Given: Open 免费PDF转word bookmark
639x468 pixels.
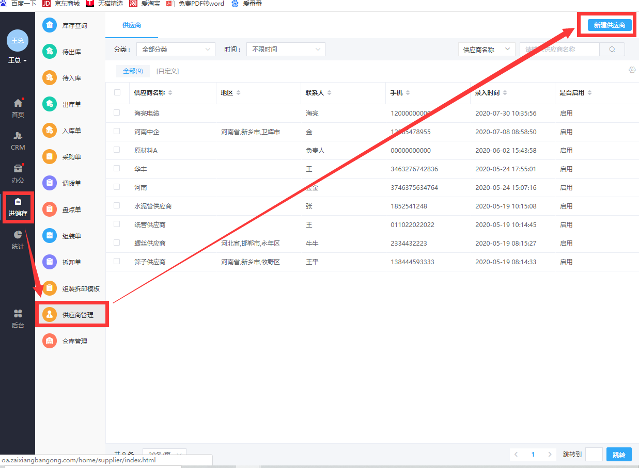Looking at the screenshot, I should [195, 4].
